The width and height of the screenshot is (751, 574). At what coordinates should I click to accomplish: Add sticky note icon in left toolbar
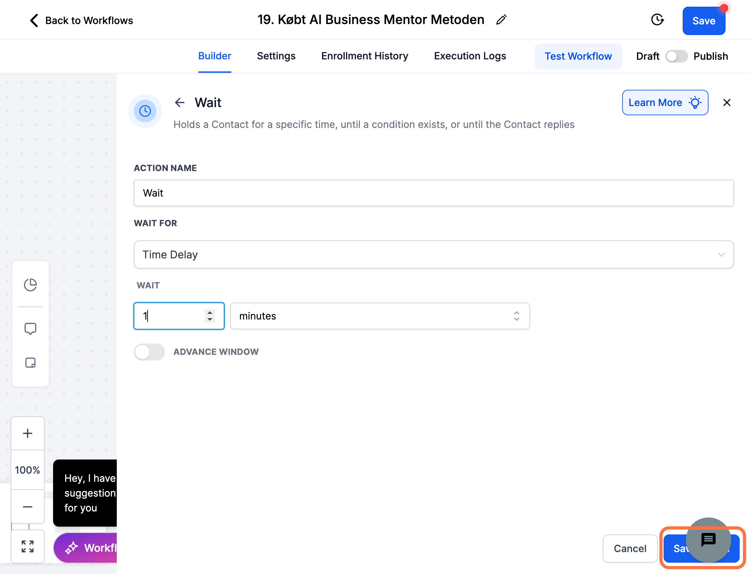point(30,363)
